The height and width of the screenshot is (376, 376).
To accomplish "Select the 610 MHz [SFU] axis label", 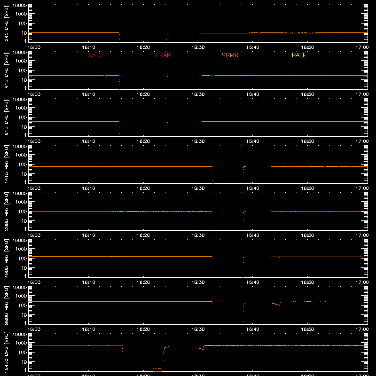I will [7, 117].
